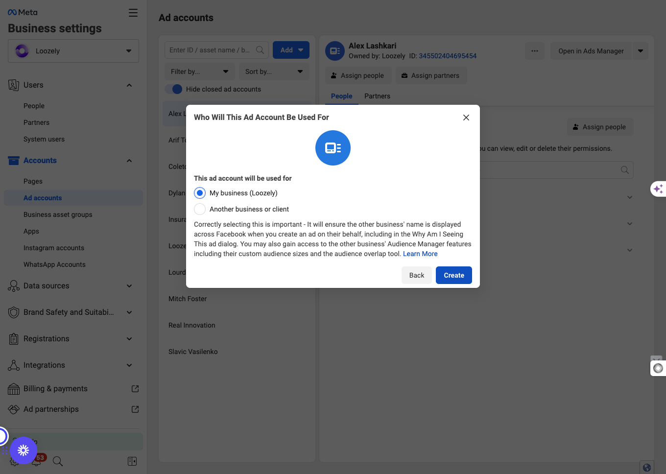Screen dimensions: 666x474
Task: Open the Filter by dropdown
Action: pos(200,71)
